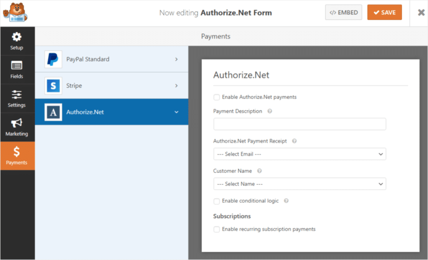Collapse the Authorize.Net settings chevron
This screenshot has height=260, width=428.
click(176, 112)
